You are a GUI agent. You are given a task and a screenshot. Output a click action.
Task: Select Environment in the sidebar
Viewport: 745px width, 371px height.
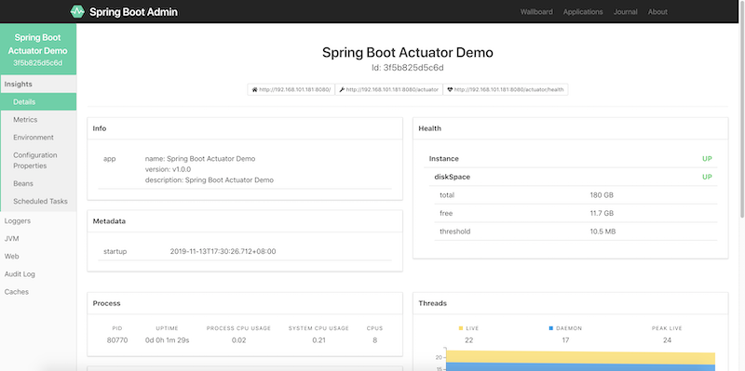[x=38, y=137]
